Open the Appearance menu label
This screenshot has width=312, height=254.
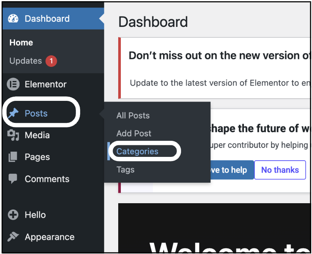(x=49, y=237)
